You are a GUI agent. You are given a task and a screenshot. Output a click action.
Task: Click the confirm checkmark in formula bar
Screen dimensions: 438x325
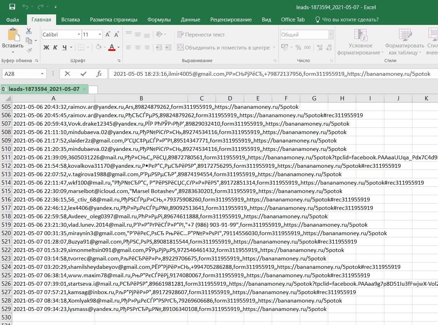pos(83,74)
